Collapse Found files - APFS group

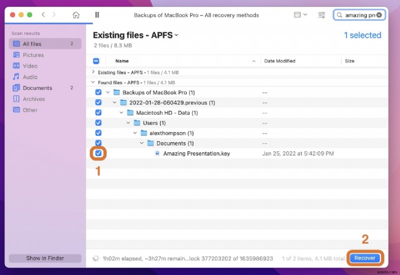pyautogui.click(x=93, y=82)
